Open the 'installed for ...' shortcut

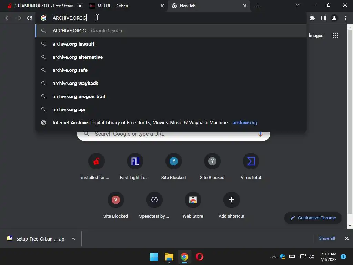(97, 167)
